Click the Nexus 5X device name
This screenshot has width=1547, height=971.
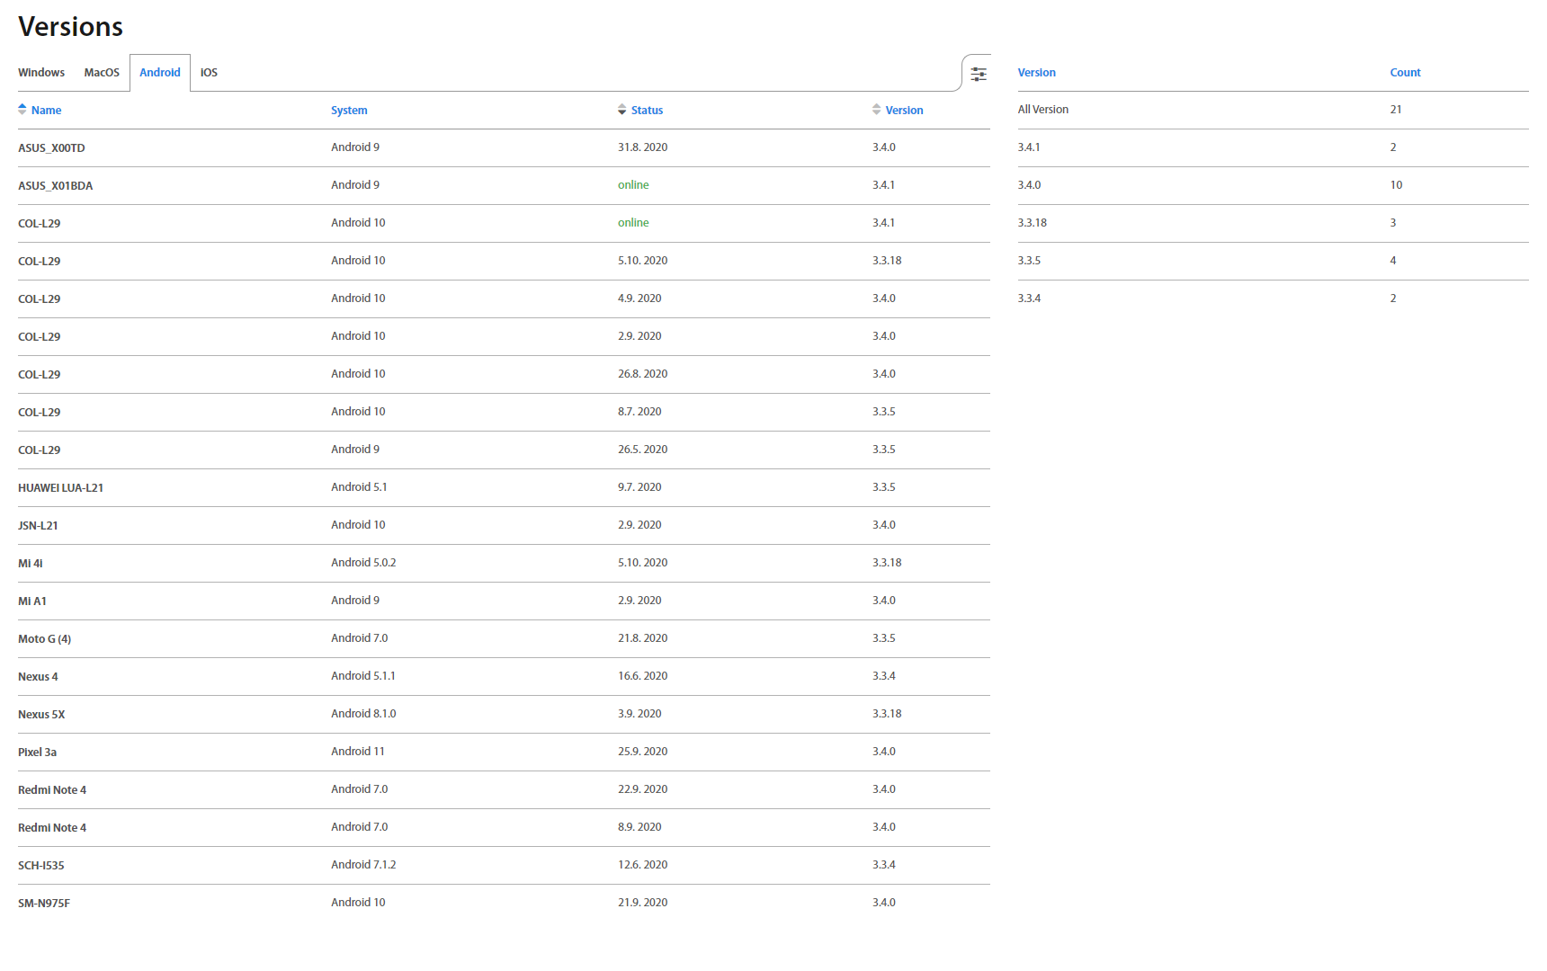click(x=41, y=715)
